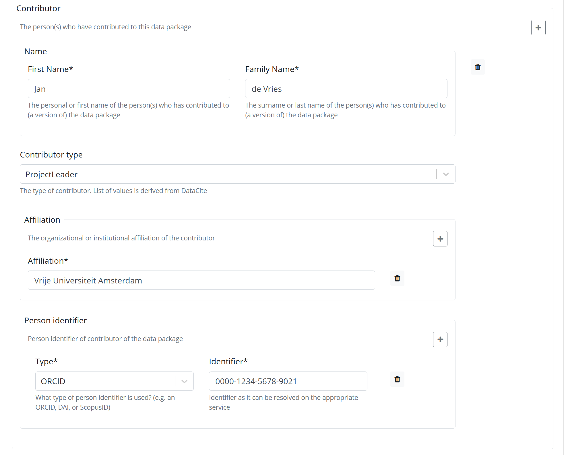
Task: Expand the person identifier Type dropdown
Action: tap(184, 381)
